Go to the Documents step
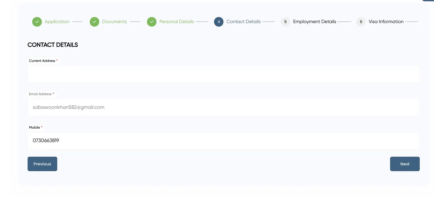 114,22
